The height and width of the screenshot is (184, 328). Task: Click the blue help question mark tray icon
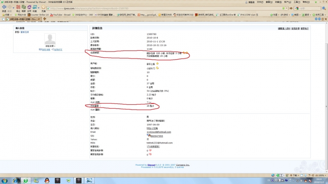[286, 180]
